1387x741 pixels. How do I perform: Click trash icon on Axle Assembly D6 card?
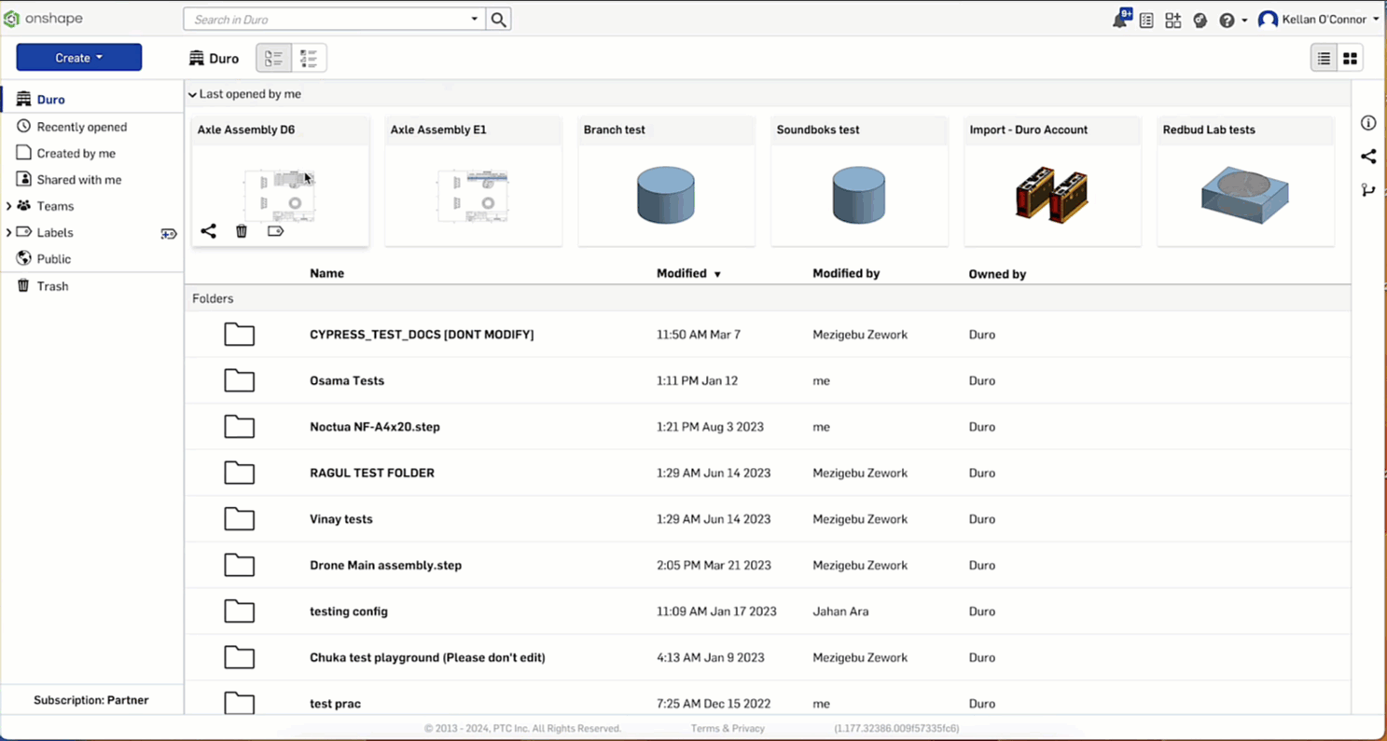[242, 231]
